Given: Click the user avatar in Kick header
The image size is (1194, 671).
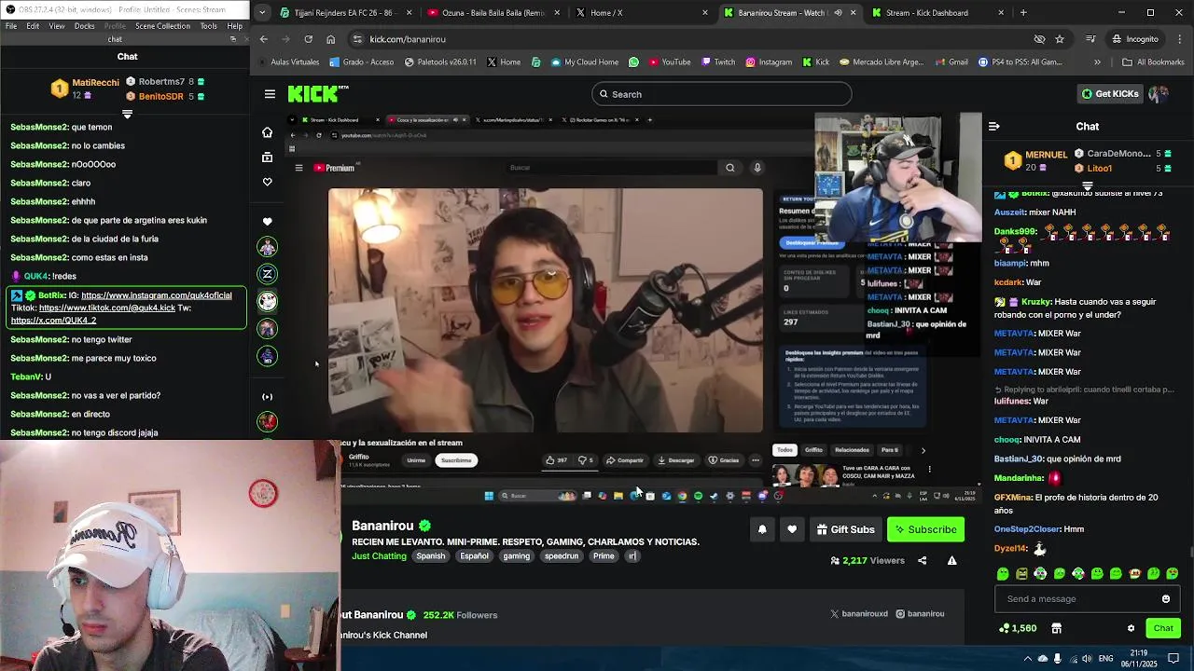Looking at the screenshot, I should pos(1159,94).
